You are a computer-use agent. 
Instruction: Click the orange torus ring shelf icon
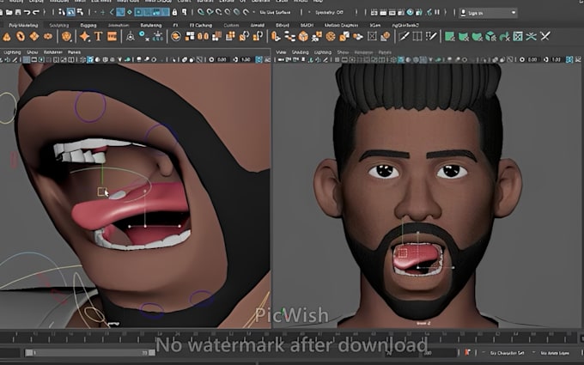pos(21,36)
